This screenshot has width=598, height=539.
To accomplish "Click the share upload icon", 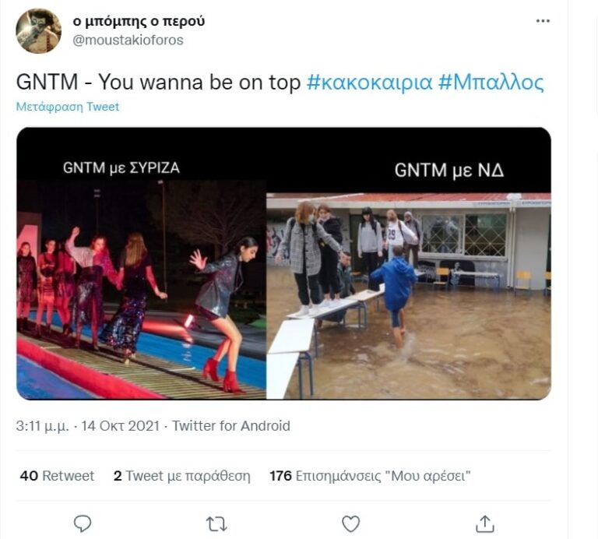I will (485, 523).
